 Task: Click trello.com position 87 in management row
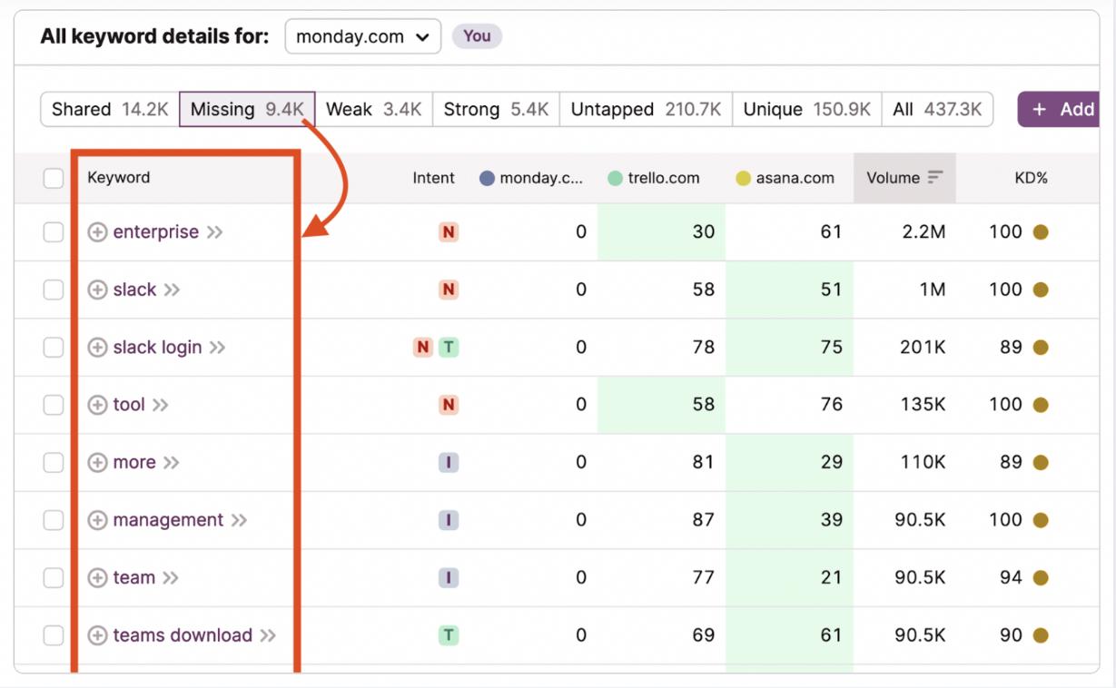tap(704, 520)
